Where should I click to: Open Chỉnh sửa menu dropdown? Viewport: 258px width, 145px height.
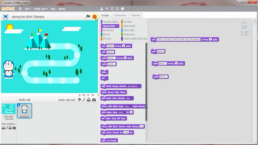click(x=40, y=9)
